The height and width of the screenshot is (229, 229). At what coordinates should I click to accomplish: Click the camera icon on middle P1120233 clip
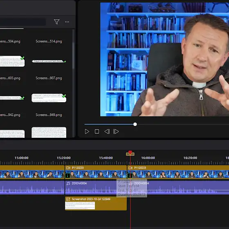pyautogui.click(x=68, y=168)
